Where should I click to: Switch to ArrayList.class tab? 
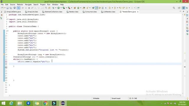point(32,12)
